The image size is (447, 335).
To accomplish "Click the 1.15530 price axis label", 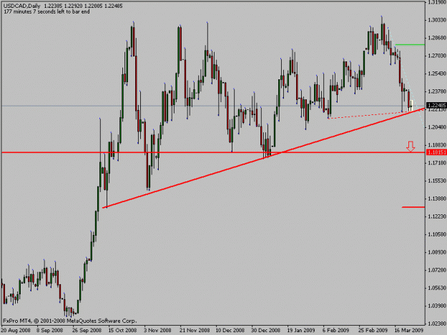I will click(437, 181).
